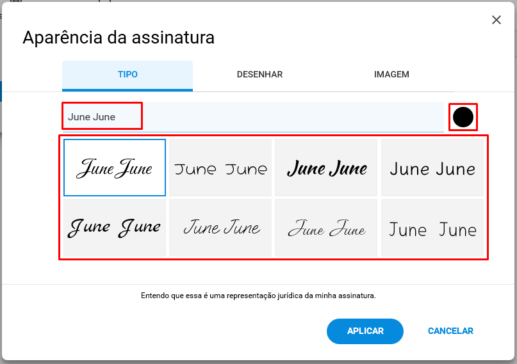Select the bold brush-script signature style
The image size is (517, 364).
tap(326, 168)
